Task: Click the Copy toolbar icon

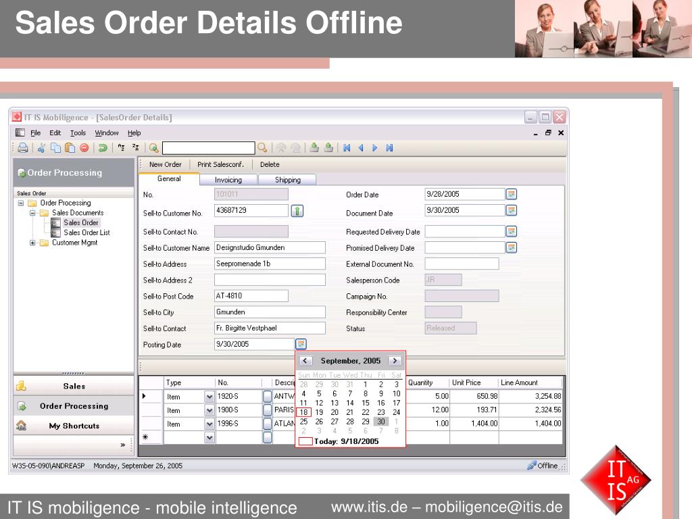Action: coord(55,148)
